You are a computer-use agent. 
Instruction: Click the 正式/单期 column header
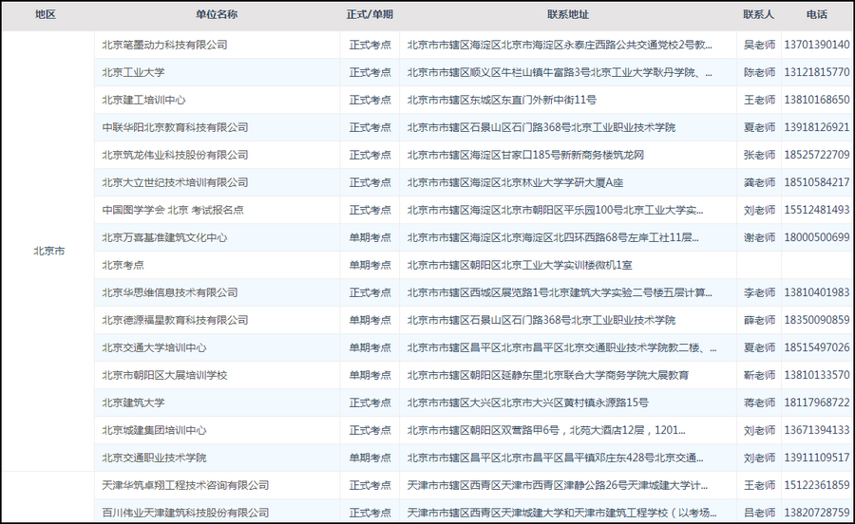point(370,14)
